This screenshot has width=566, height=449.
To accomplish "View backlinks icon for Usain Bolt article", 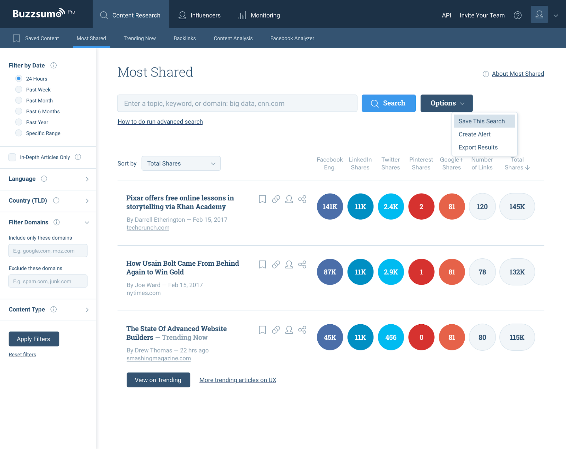I will point(276,265).
